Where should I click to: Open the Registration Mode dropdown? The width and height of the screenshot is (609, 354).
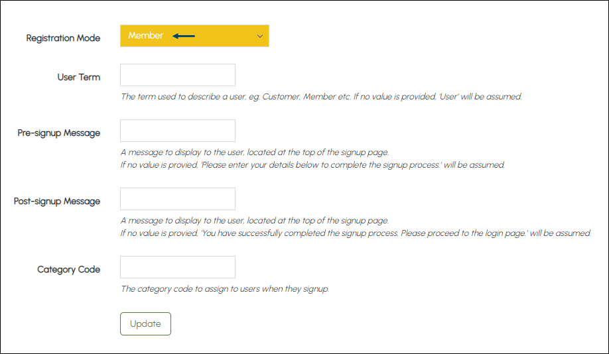point(194,36)
